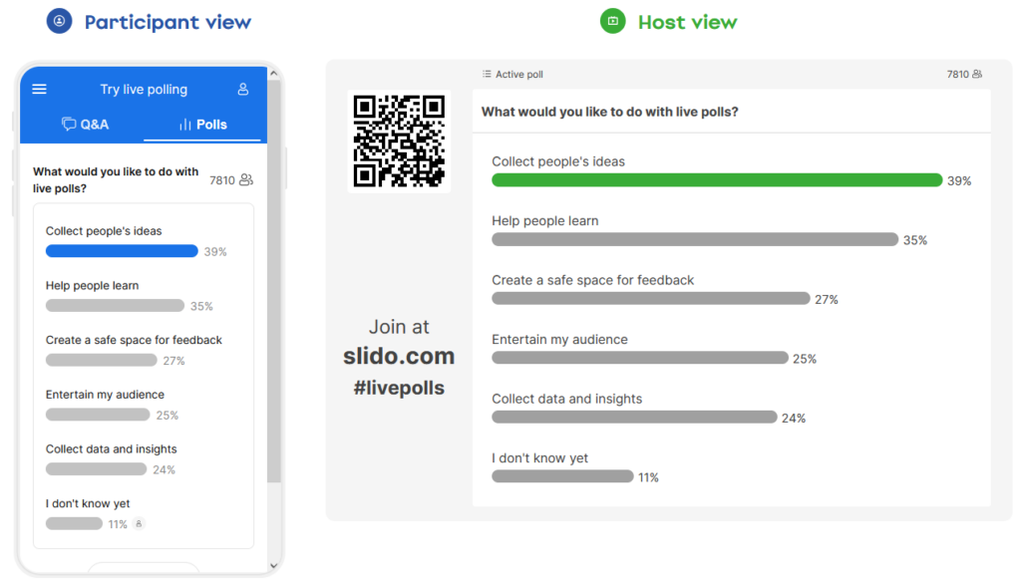Viewport: 1027px width, 586px height.
Task: Open the hamburger menu in participant view
Action: pyautogui.click(x=40, y=90)
